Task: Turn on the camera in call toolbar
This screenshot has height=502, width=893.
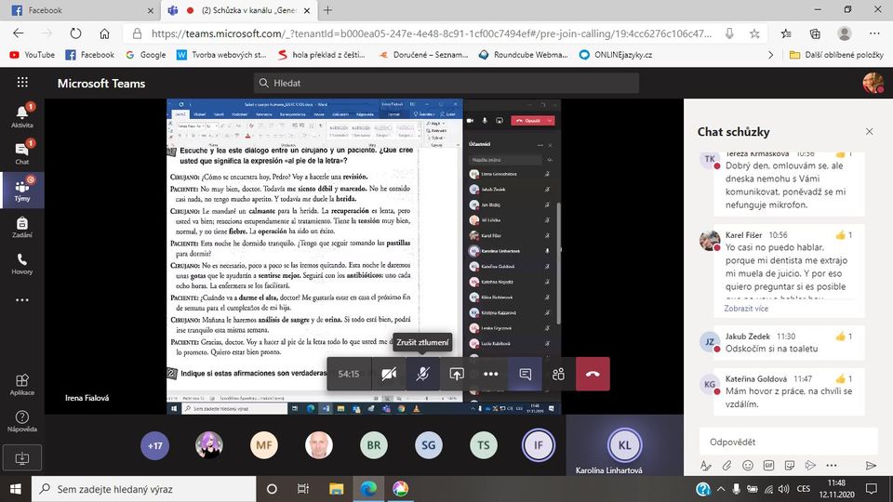Action: point(389,374)
